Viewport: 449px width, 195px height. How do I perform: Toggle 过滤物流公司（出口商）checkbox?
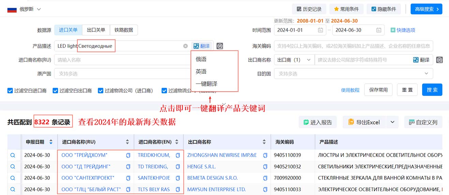pos(164,91)
